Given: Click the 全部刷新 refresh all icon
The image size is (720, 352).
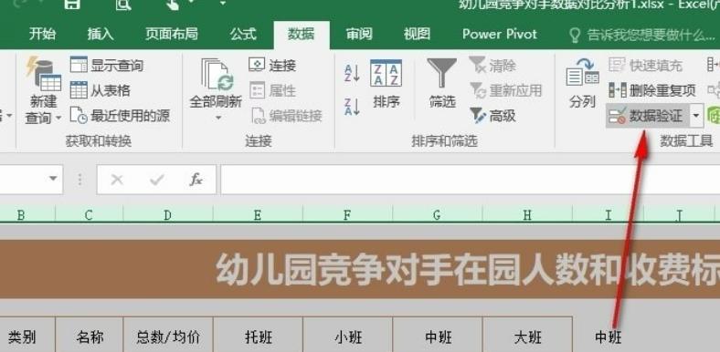Looking at the screenshot, I should (x=217, y=75).
